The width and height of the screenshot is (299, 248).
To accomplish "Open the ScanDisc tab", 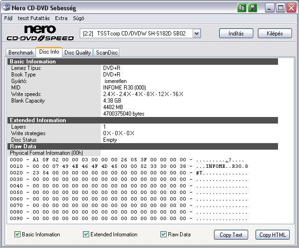I will click(107, 52).
